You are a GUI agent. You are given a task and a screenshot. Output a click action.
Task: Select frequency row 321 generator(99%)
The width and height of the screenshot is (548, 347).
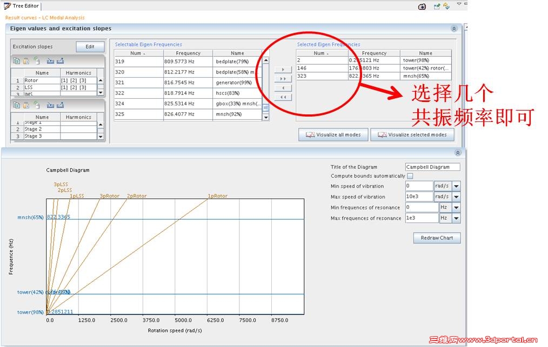[189, 83]
